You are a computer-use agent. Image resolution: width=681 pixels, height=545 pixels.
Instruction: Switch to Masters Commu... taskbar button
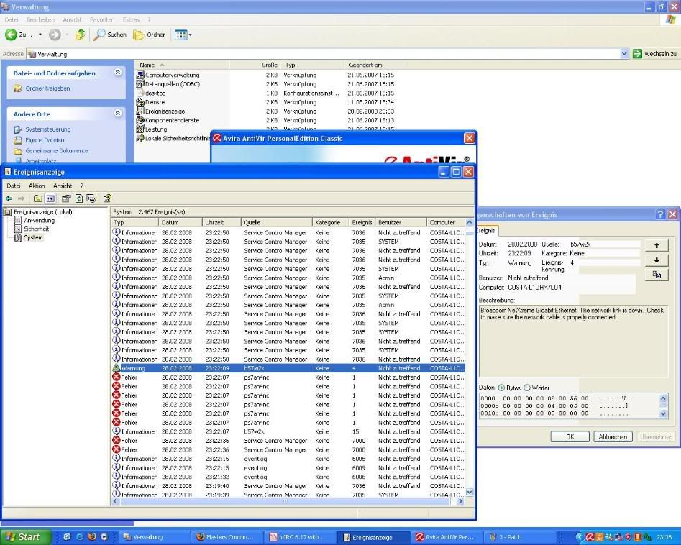[228, 537]
